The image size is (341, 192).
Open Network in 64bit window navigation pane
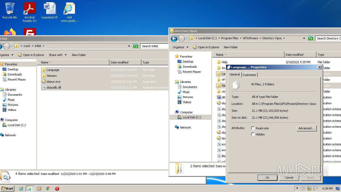pyautogui.click(x=10, y=135)
